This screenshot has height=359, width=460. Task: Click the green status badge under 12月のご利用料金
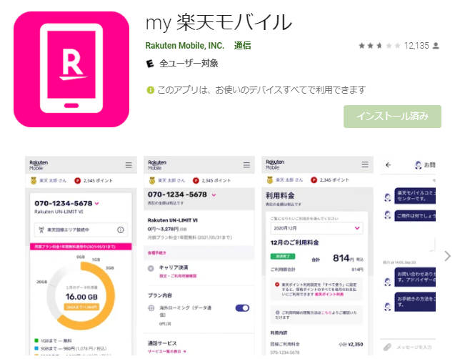pos(283,256)
